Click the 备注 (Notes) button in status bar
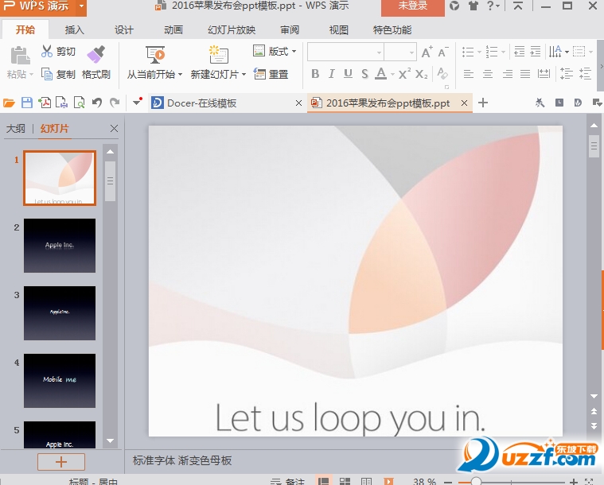This screenshot has width=604, height=485. point(288,481)
